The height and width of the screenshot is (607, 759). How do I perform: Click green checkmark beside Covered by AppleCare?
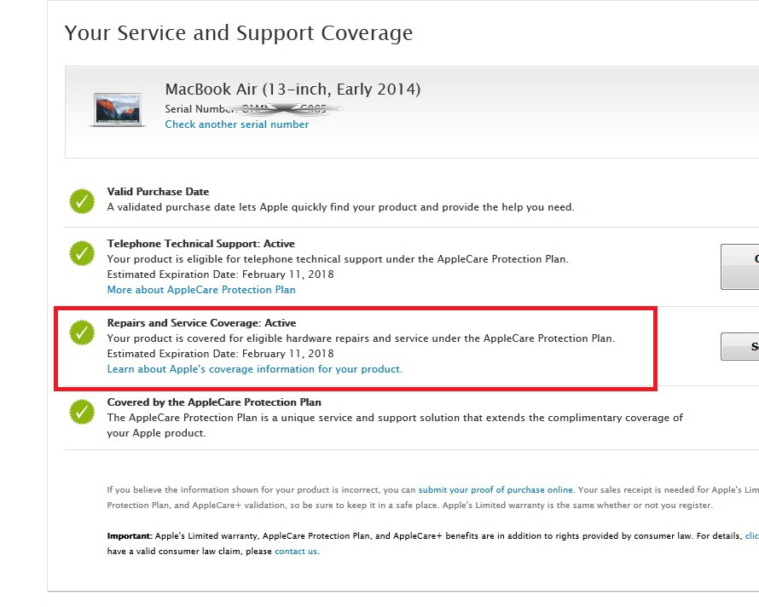pos(82,412)
